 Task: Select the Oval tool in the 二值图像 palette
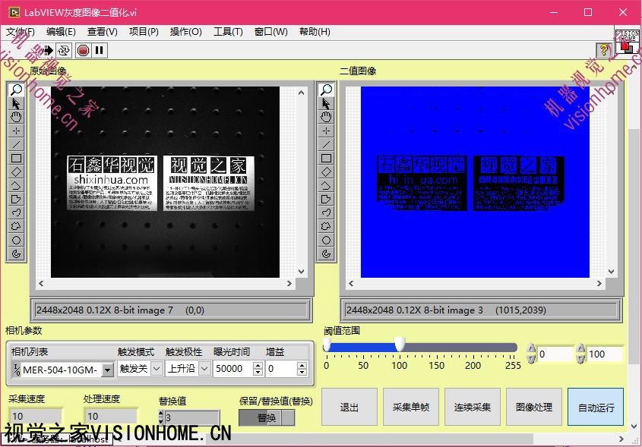coord(326,240)
